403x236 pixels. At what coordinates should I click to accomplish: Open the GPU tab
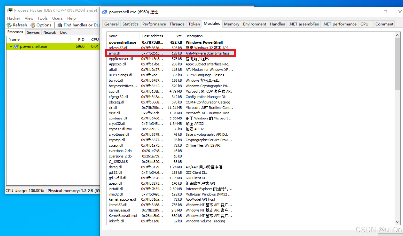[x=364, y=24]
